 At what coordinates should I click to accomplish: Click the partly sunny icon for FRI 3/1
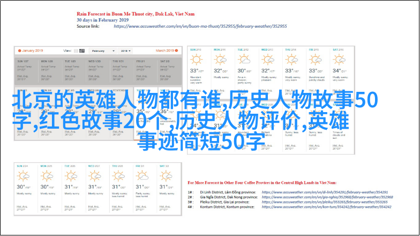point(142,176)
